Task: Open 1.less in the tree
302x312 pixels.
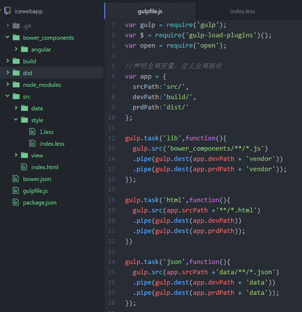Action: point(47,132)
